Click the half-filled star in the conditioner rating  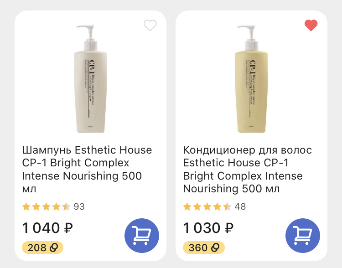227,207
